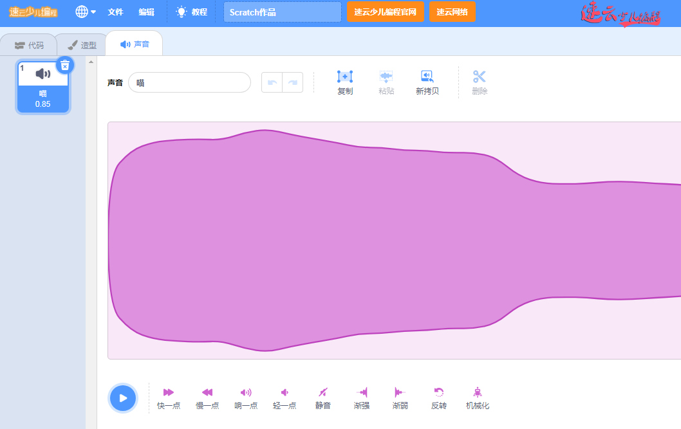Click the sound name field containing 喵

(x=189, y=82)
